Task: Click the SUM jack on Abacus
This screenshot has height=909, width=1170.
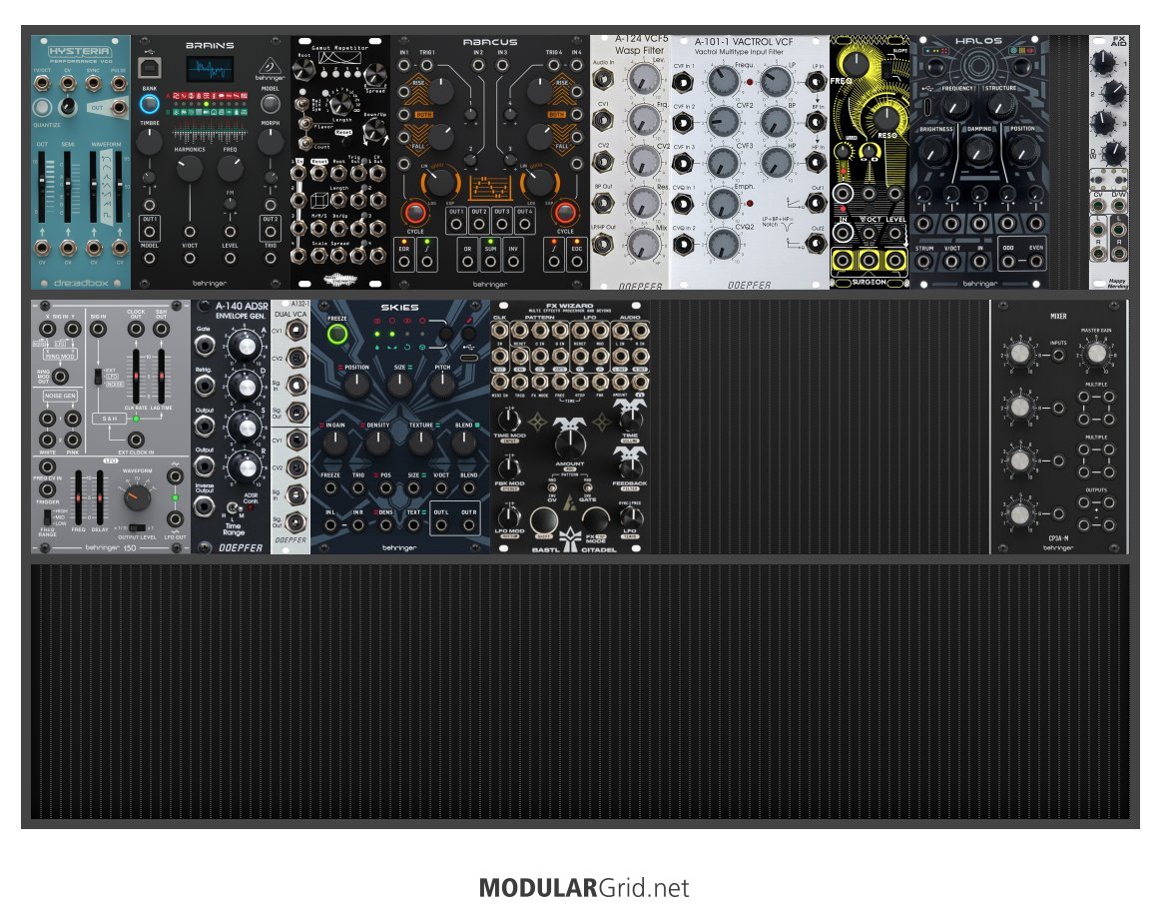Action: 490,262
